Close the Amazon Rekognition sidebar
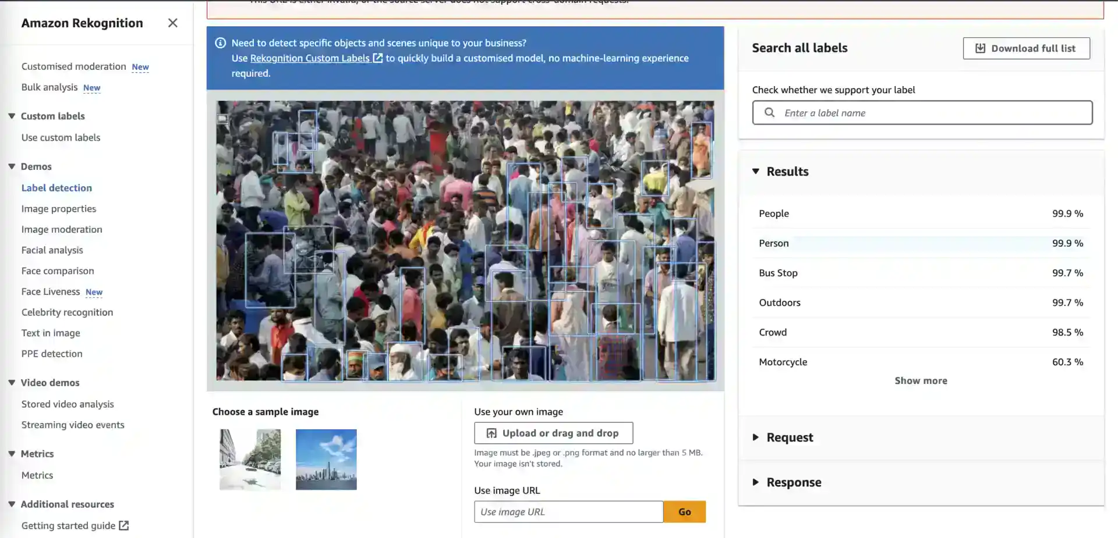The width and height of the screenshot is (1118, 538). pos(172,23)
